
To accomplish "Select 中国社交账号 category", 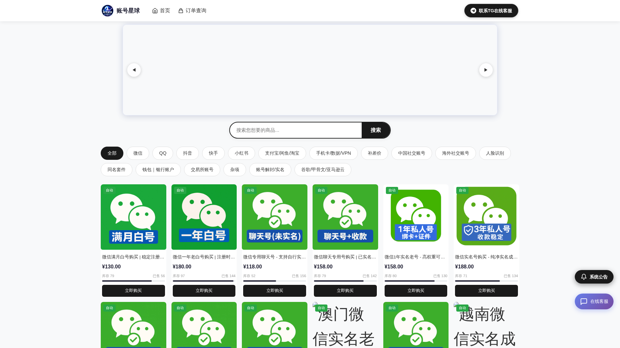I will click(412, 153).
